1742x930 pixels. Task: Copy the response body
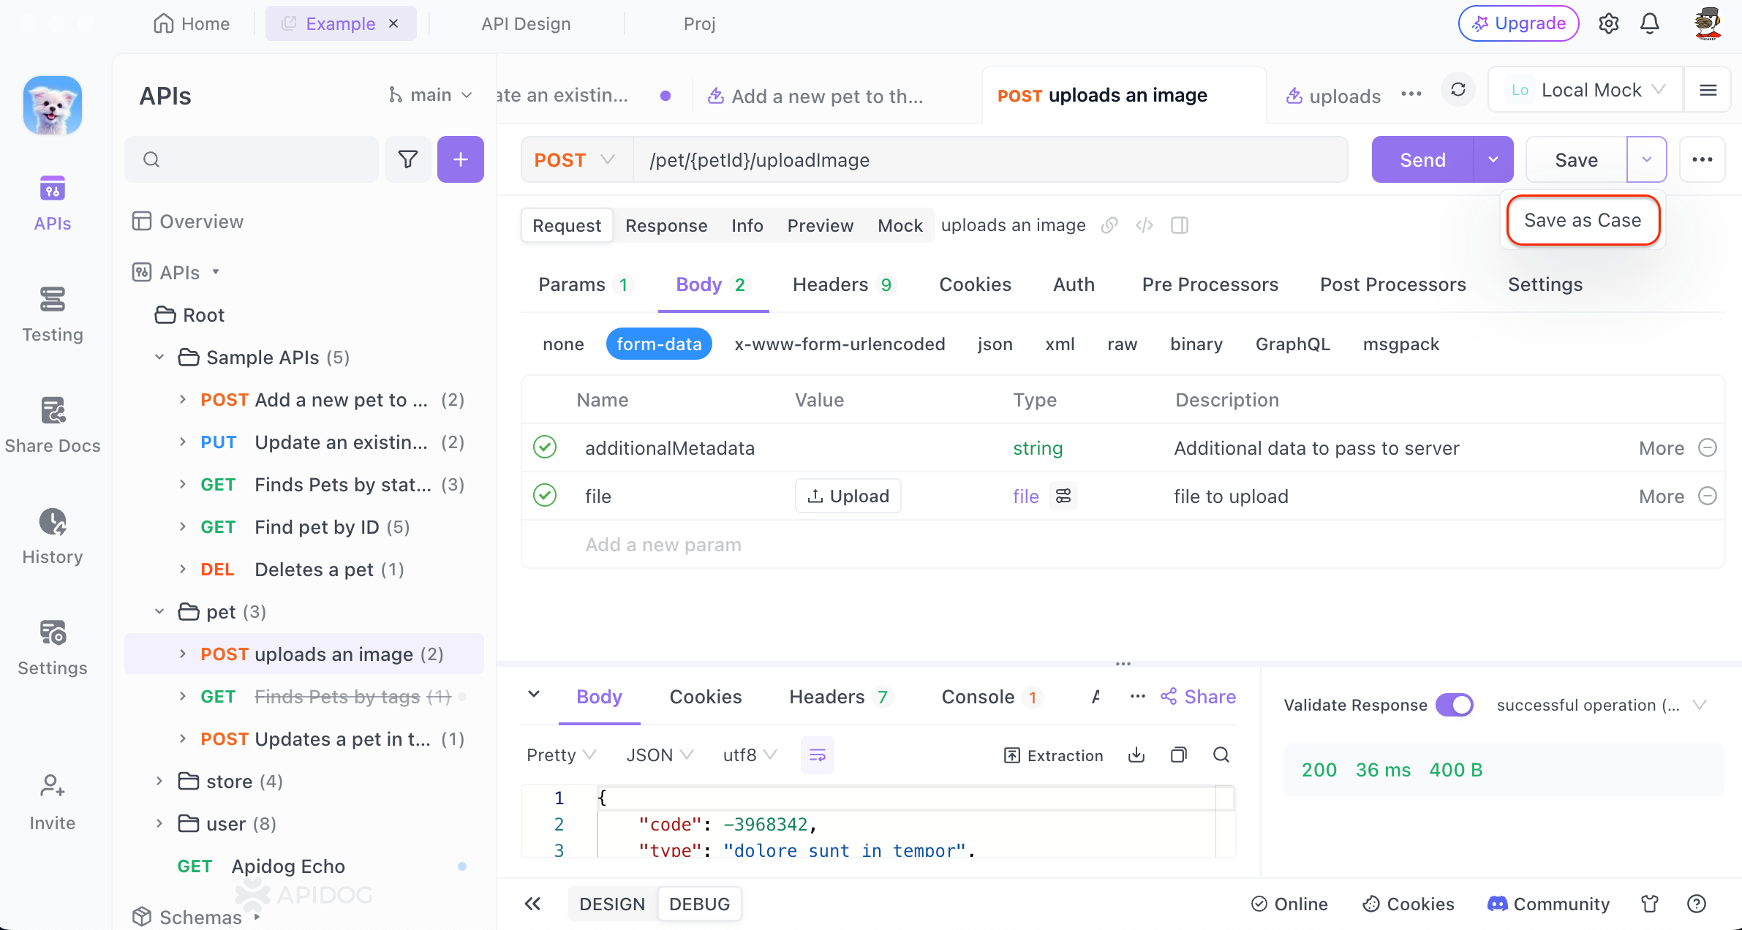click(1179, 755)
